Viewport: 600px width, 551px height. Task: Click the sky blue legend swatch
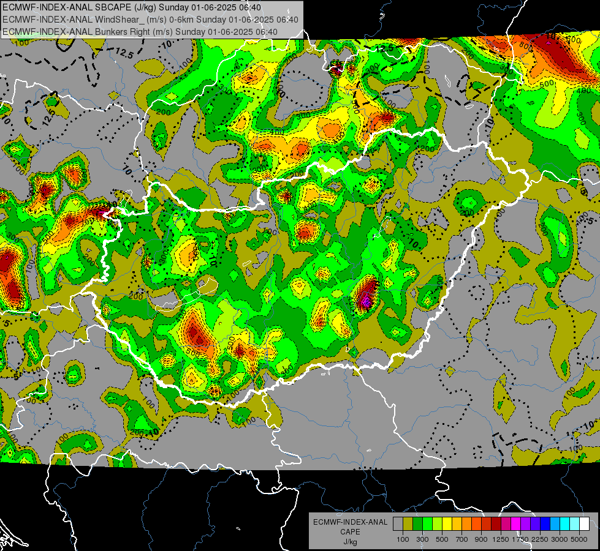(555, 523)
